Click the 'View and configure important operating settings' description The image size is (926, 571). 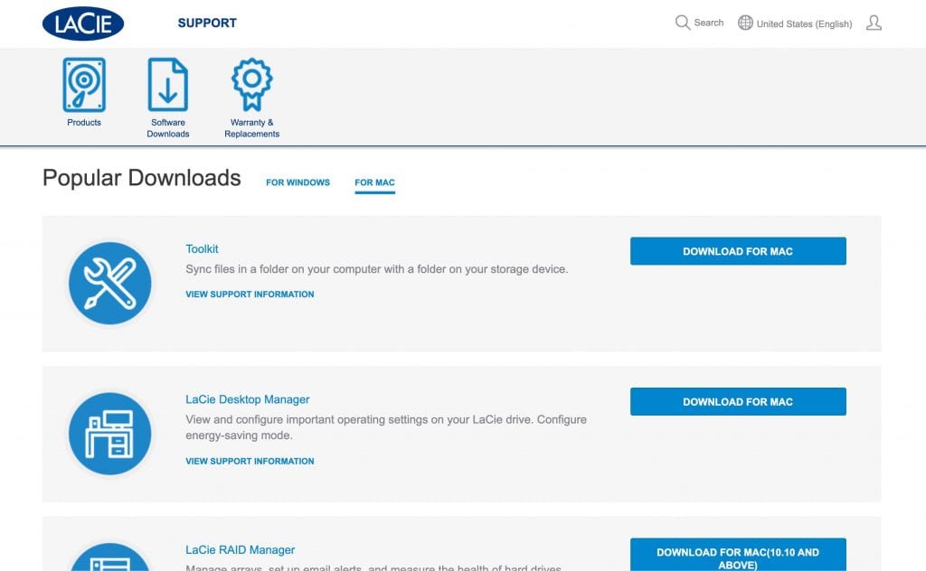[x=386, y=427]
